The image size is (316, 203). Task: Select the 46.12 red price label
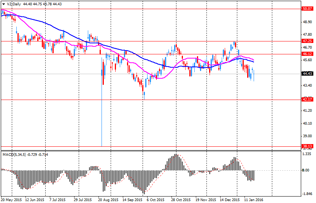(307, 54)
